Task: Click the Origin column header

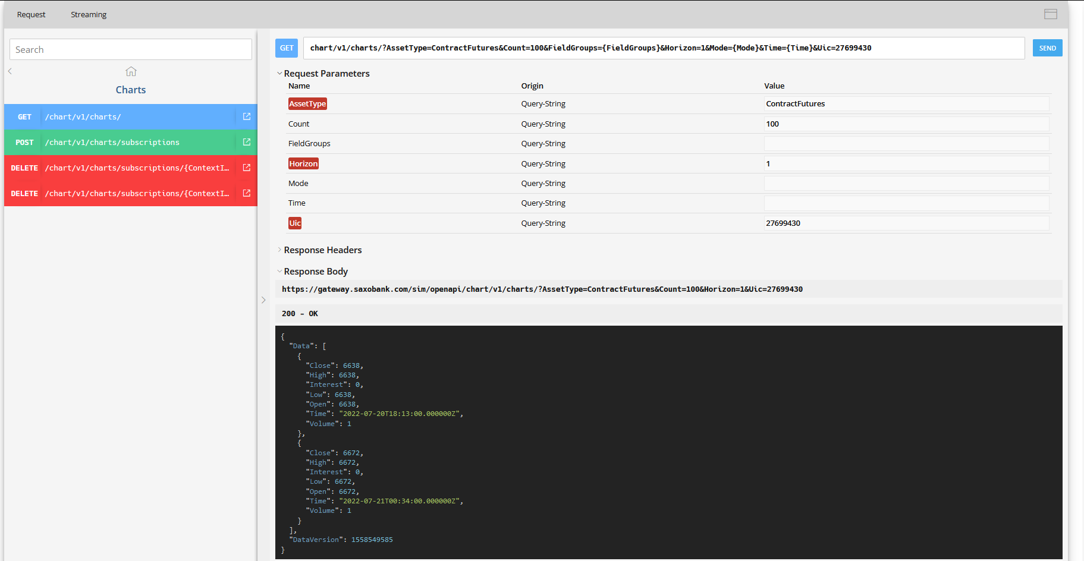Action: click(x=532, y=86)
